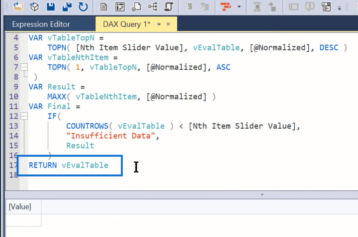Screen dimensions: 358x237
Task: Collapse the IF block on line 12
Action: coord(24,116)
